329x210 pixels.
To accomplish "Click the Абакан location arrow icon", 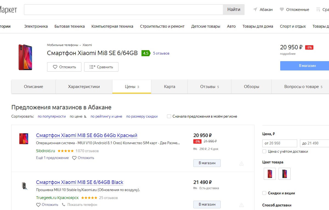I will [x=255, y=10].
